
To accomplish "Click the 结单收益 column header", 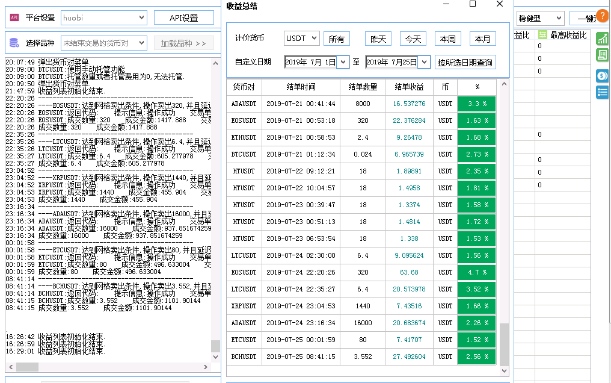I will coord(409,87).
